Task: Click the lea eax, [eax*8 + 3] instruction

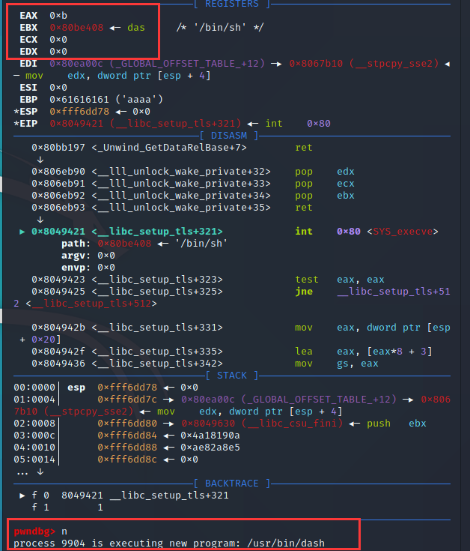Action: pyautogui.click(x=364, y=352)
